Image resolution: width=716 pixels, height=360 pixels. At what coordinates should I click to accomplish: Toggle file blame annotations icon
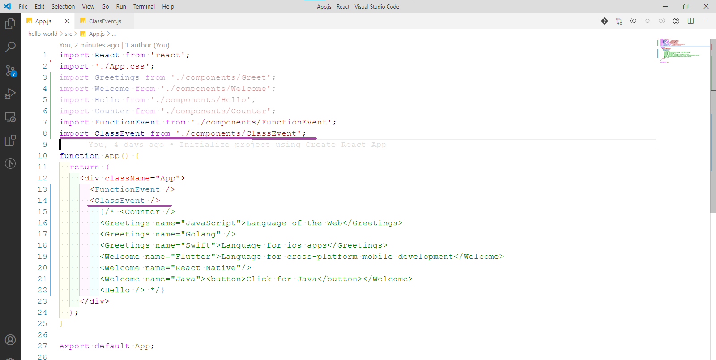676,21
